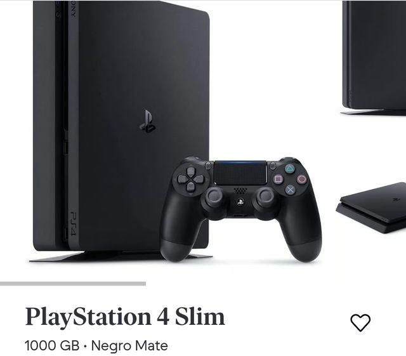Click the triangle button on the controller
The image size is (406, 356).
pyautogui.click(x=290, y=169)
